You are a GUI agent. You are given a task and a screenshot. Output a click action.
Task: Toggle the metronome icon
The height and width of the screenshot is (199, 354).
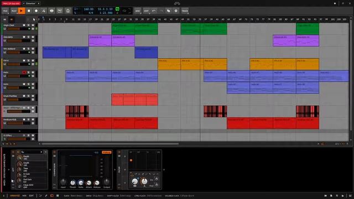tap(67, 11)
